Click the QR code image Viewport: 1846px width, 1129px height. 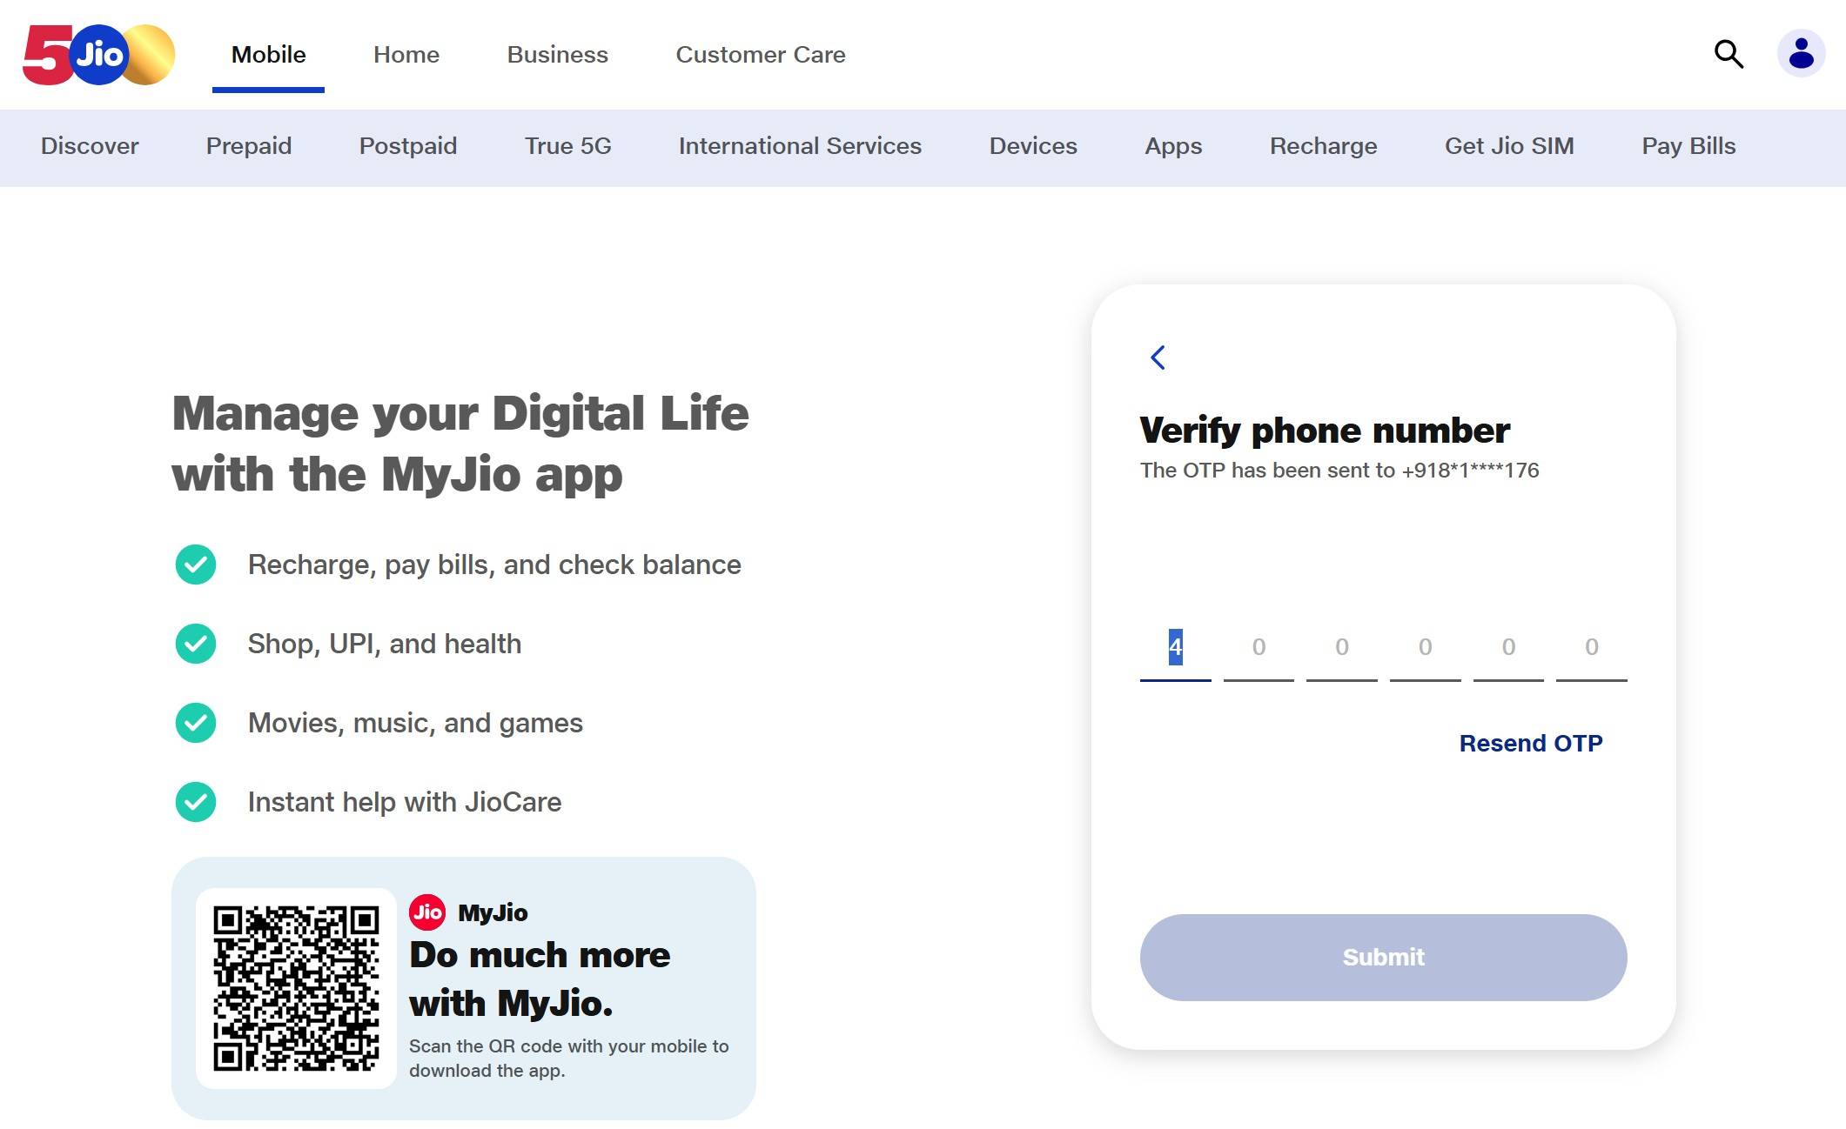tap(296, 988)
